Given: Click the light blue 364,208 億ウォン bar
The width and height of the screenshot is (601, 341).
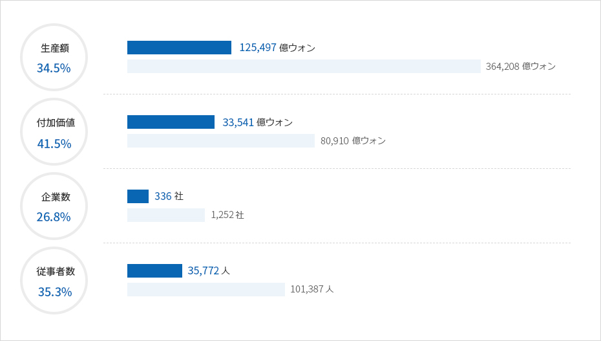Looking at the screenshot, I should coord(304,67).
